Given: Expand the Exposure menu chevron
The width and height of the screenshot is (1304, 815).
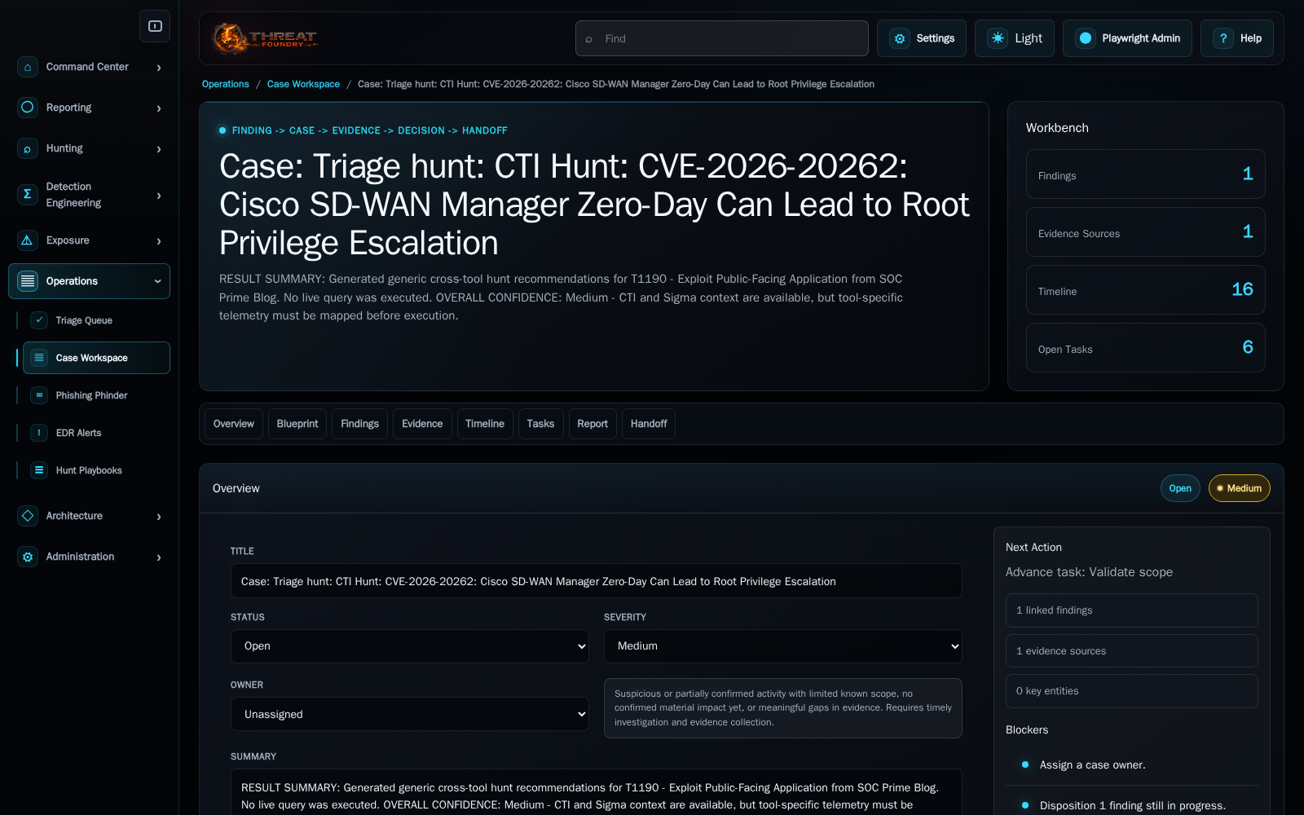Looking at the screenshot, I should [x=159, y=241].
